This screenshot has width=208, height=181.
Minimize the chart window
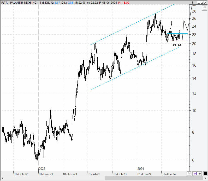click(x=198, y=3)
